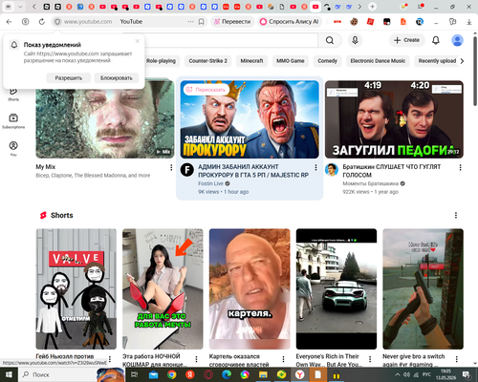Select the Minecraft chip

pos(251,61)
